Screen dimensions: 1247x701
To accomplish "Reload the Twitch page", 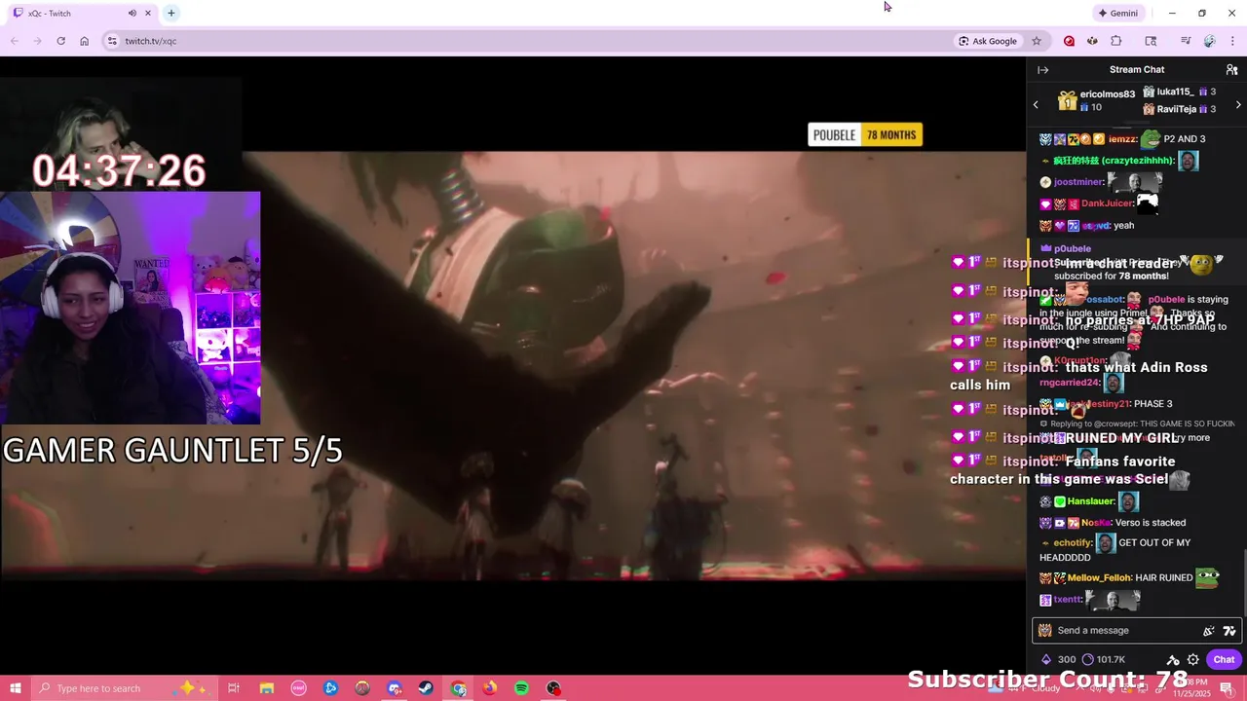I will click(60, 41).
